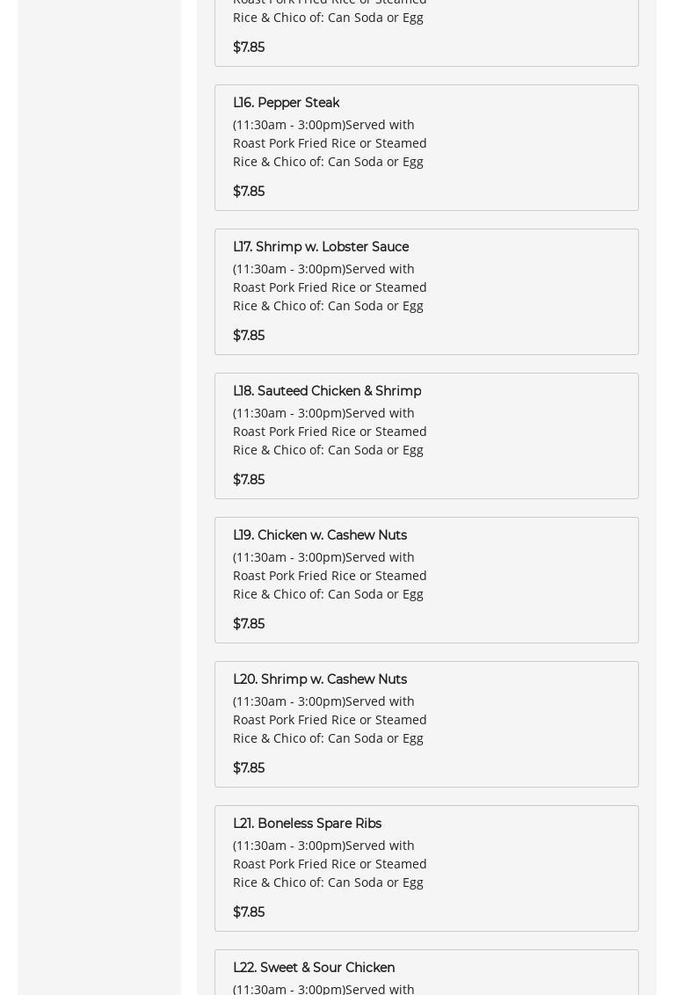This screenshot has height=995, width=690.
Task: Select L20. Shrimp w. Cashew Nuts
Action: click(319, 679)
